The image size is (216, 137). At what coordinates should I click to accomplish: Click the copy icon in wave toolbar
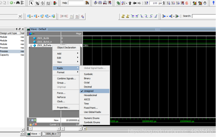click(x=72, y=16)
